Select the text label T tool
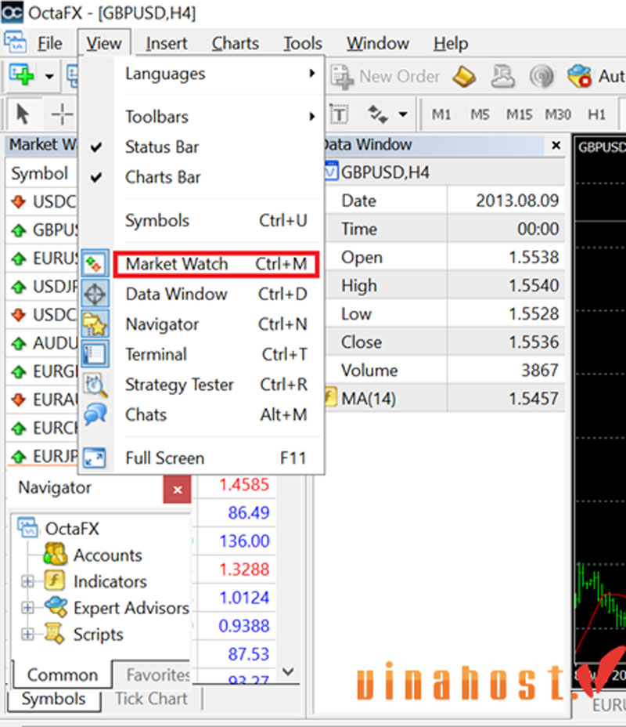The height and width of the screenshot is (727, 626). [340, 114]
